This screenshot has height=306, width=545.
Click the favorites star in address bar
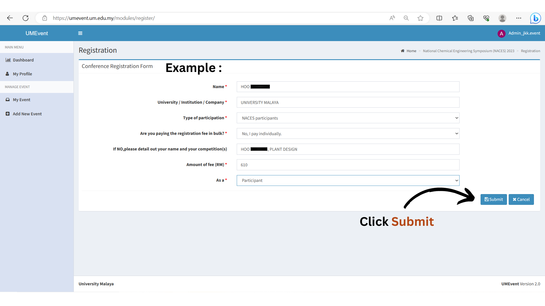tap(420, 18)
